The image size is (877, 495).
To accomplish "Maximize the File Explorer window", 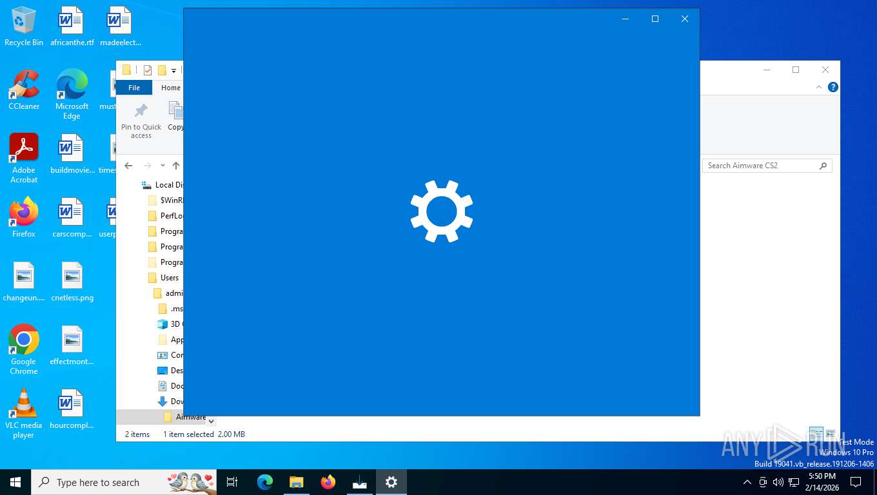I will 796,70.
